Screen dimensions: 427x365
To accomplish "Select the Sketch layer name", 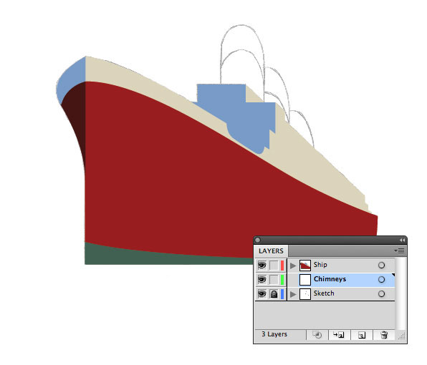I will [324, 293].
